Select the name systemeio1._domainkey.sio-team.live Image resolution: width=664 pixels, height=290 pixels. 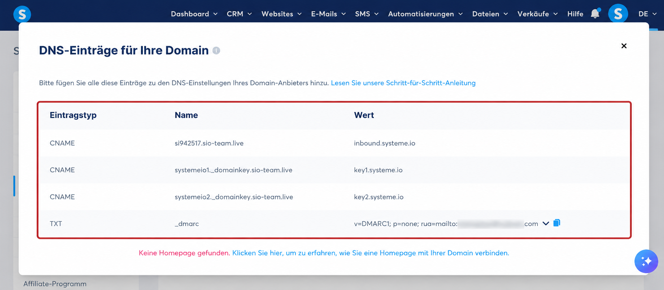[x=233, y=170]
